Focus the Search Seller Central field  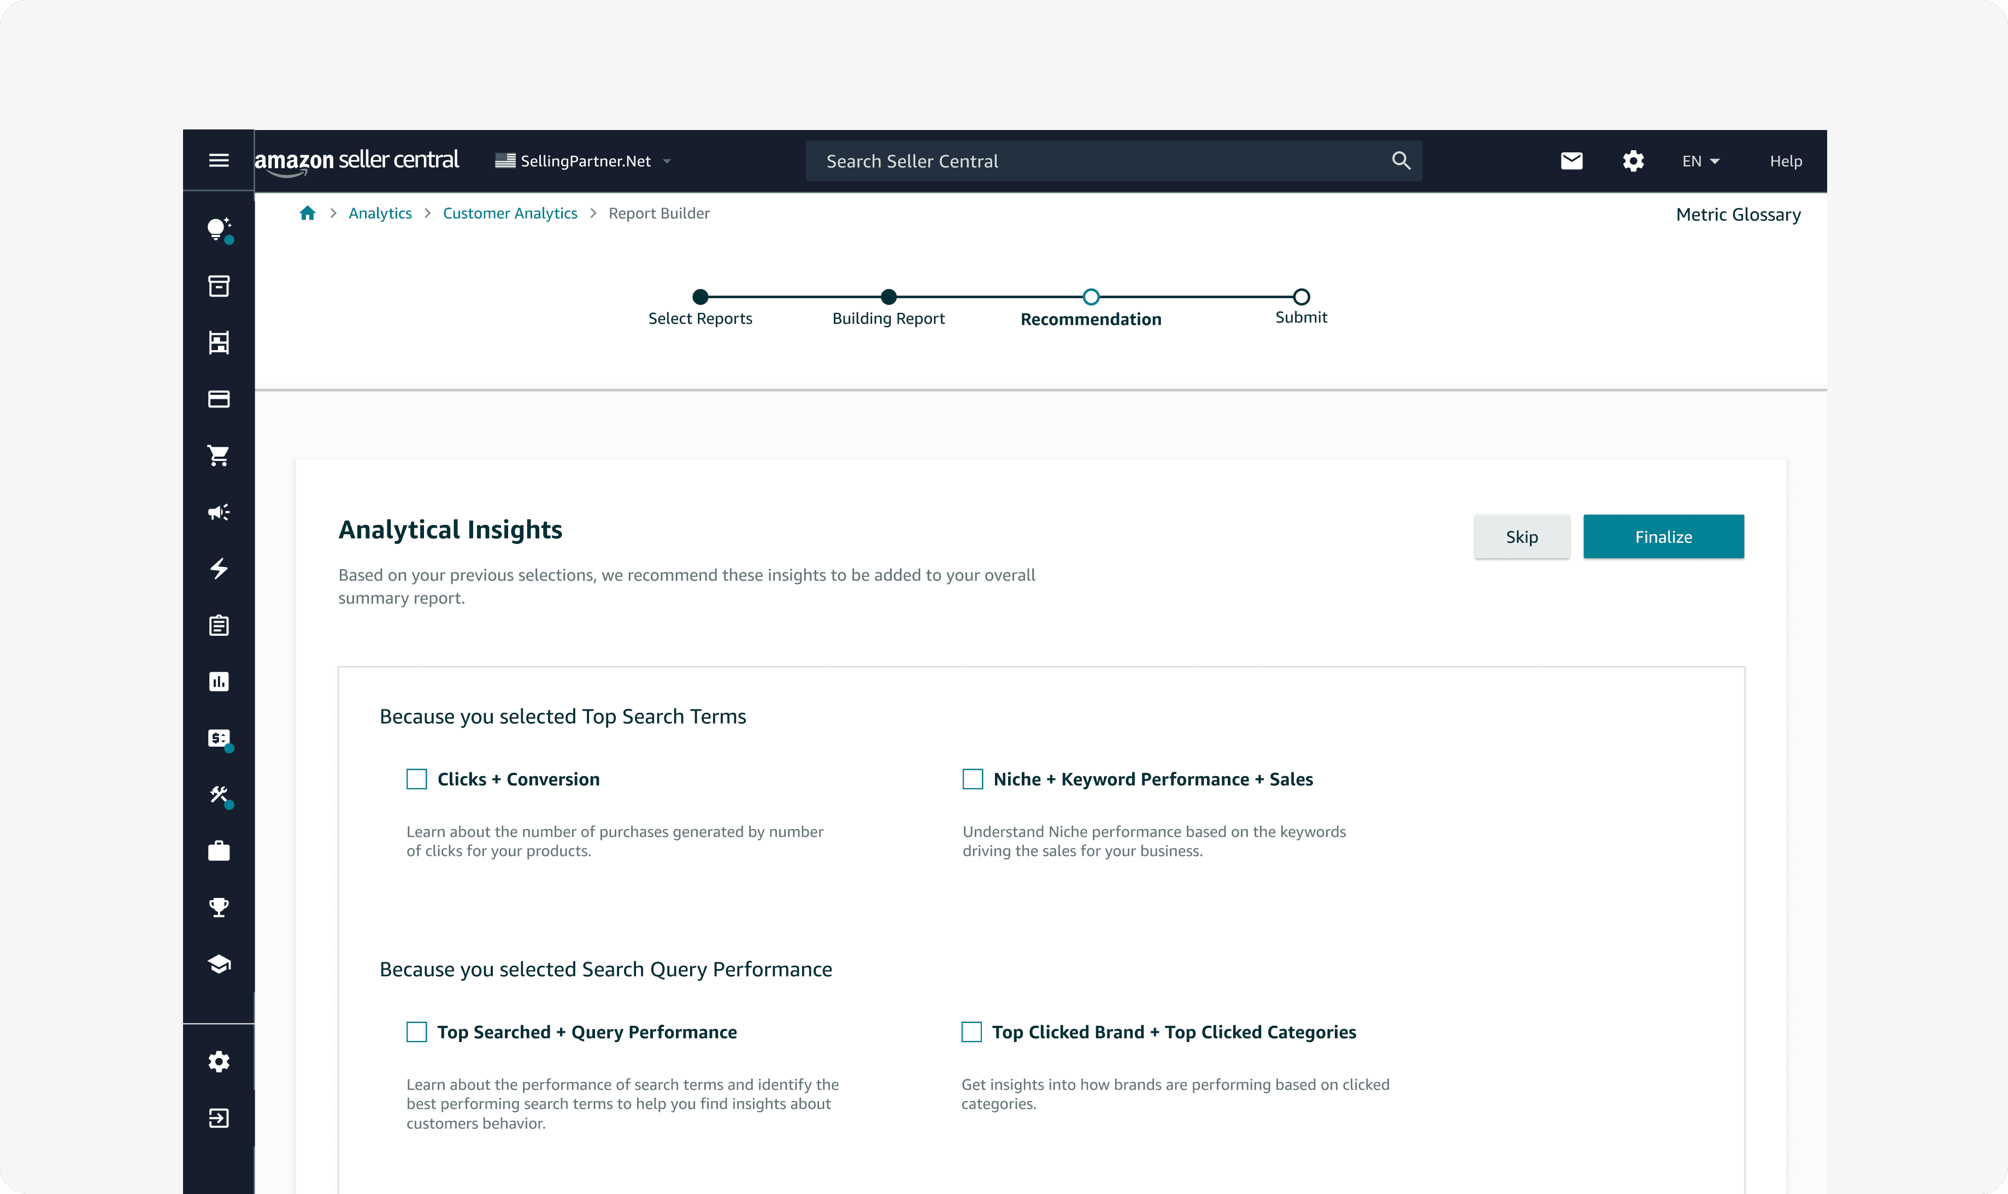click(x=1103, y=161)
